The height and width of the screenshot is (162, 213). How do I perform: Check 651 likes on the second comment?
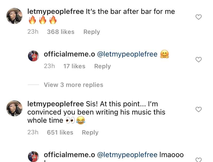tap(60, 132)
